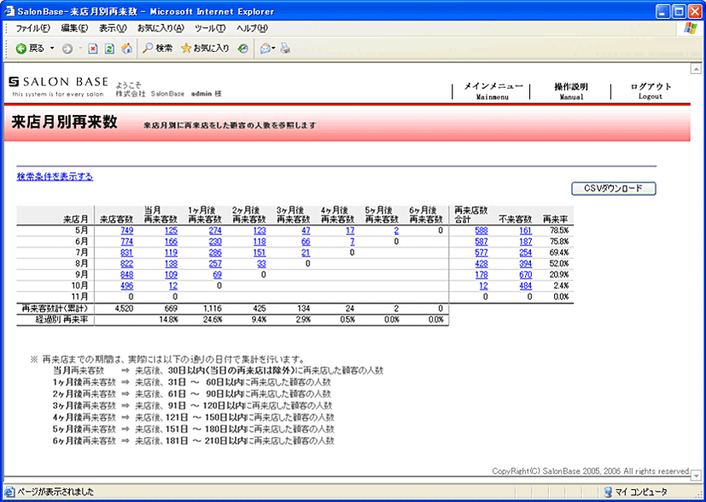Click the ログアウト Logout link

(x=651, y=91)
